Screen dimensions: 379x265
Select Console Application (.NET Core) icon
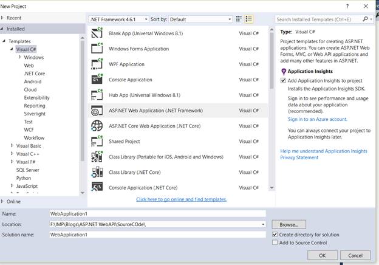[97, 187]
